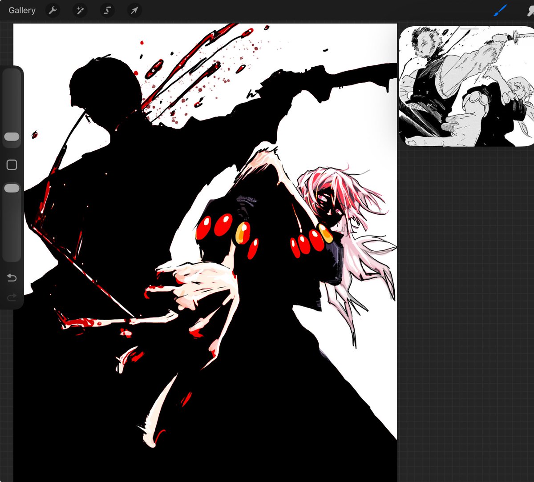Tap the reference image thumbnail
The image size is (534, 482).
click(466, 86)
